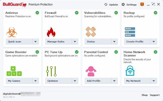Click 'Background optimizations are on.' text
The width and height of the screenshot is (163, 101).
coord(61,56)
